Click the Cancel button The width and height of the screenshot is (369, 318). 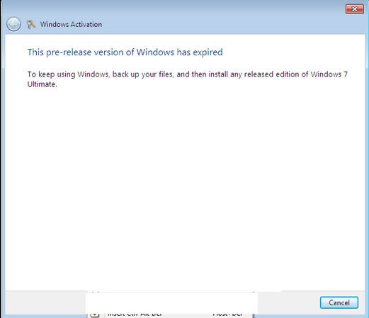[x=339, y=302]
